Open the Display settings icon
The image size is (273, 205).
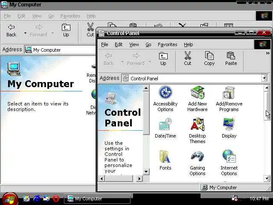229,128
